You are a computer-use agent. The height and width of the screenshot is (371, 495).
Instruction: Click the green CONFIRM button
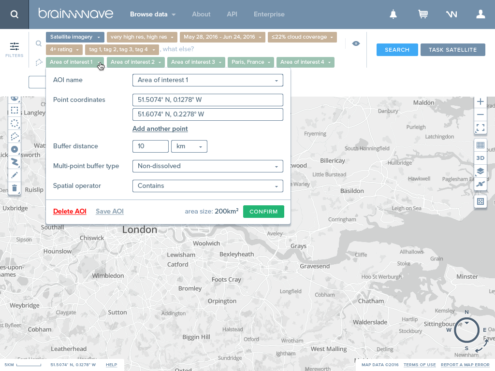(x=263, y=212)
